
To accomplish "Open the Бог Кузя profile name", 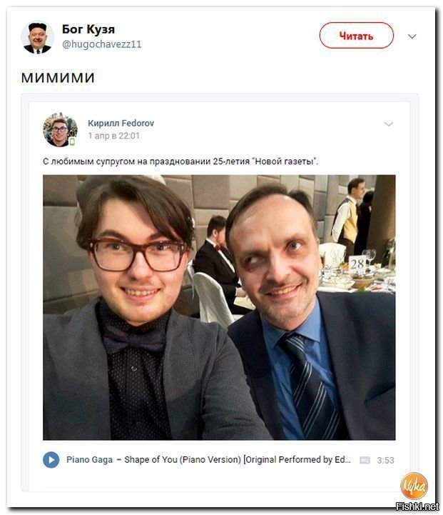I will (88, 29).
